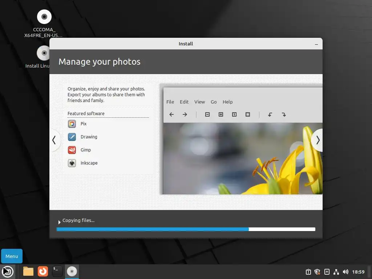Click the Featured software heading
This screenshot has width=372, height=279.
coord(86,114)
